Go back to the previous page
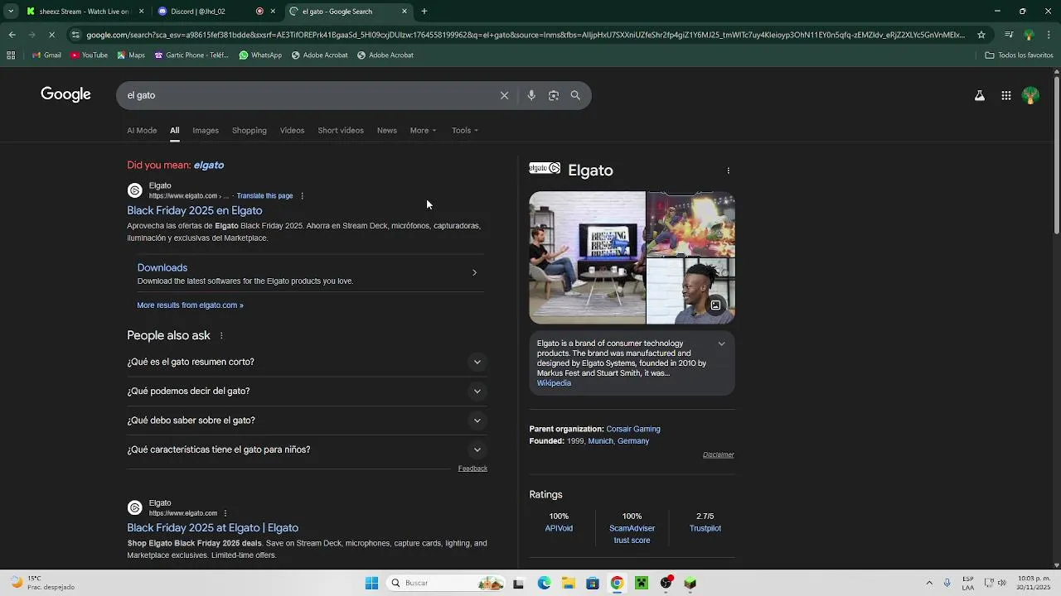The width and height of the screenshot is (1061, 596). [x=12, y=35]
